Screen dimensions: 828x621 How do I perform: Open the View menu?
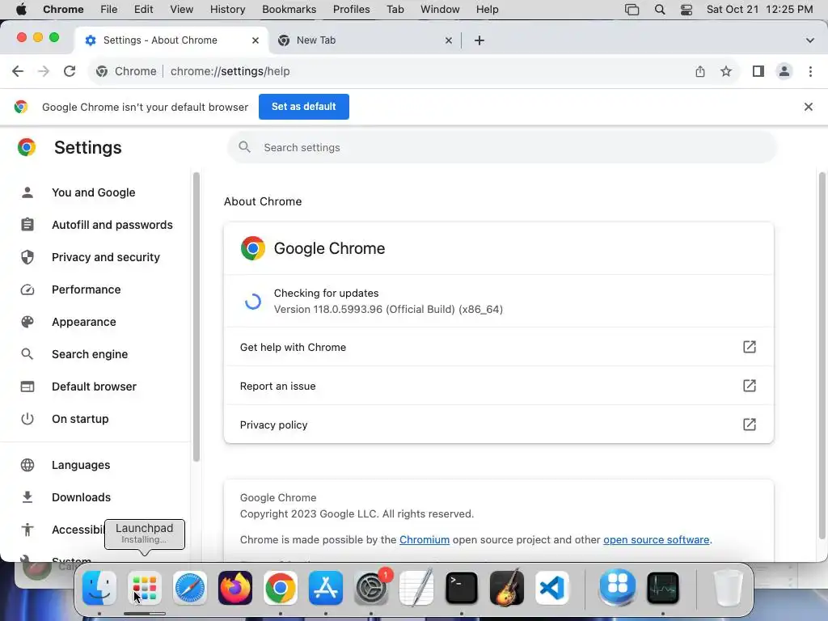(x=182, y=10)
